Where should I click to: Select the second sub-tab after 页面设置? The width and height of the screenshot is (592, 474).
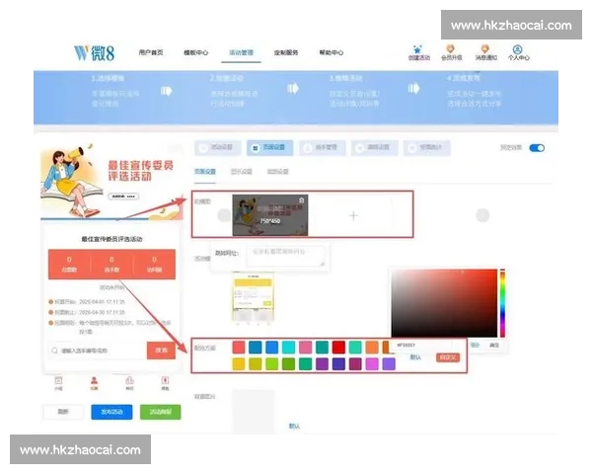pos(242,172)
